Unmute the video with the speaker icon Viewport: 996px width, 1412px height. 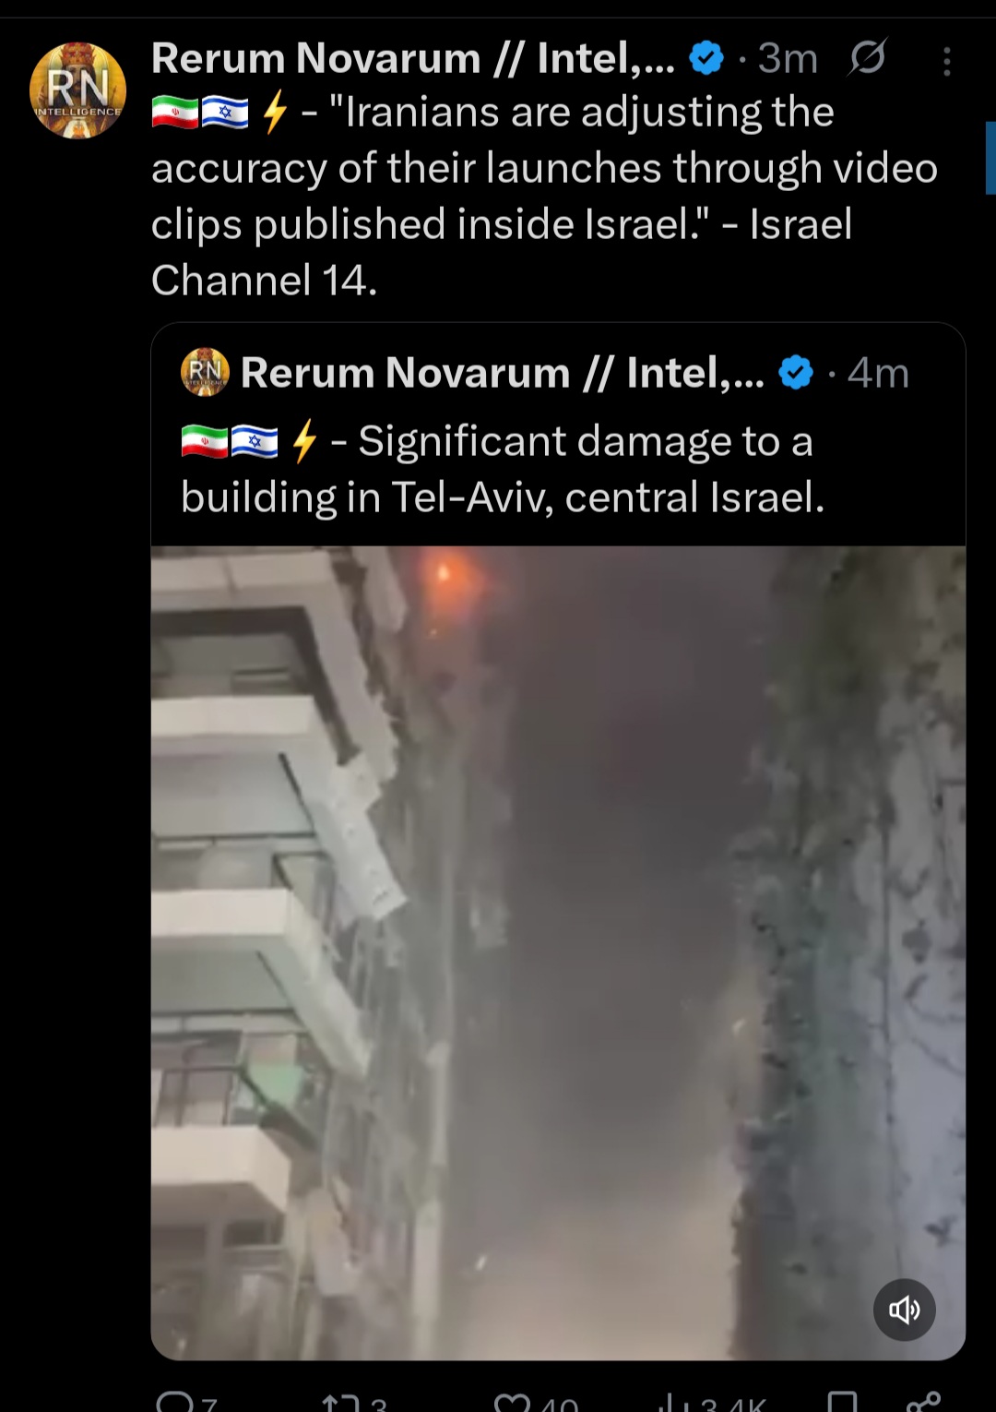click(x=904, y=1310)
